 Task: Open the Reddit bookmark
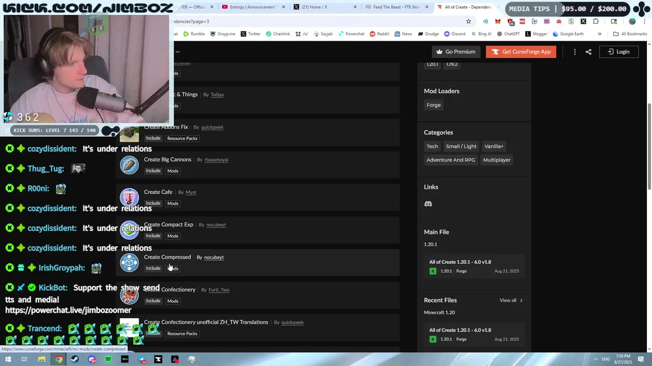(x=379, y=34)
